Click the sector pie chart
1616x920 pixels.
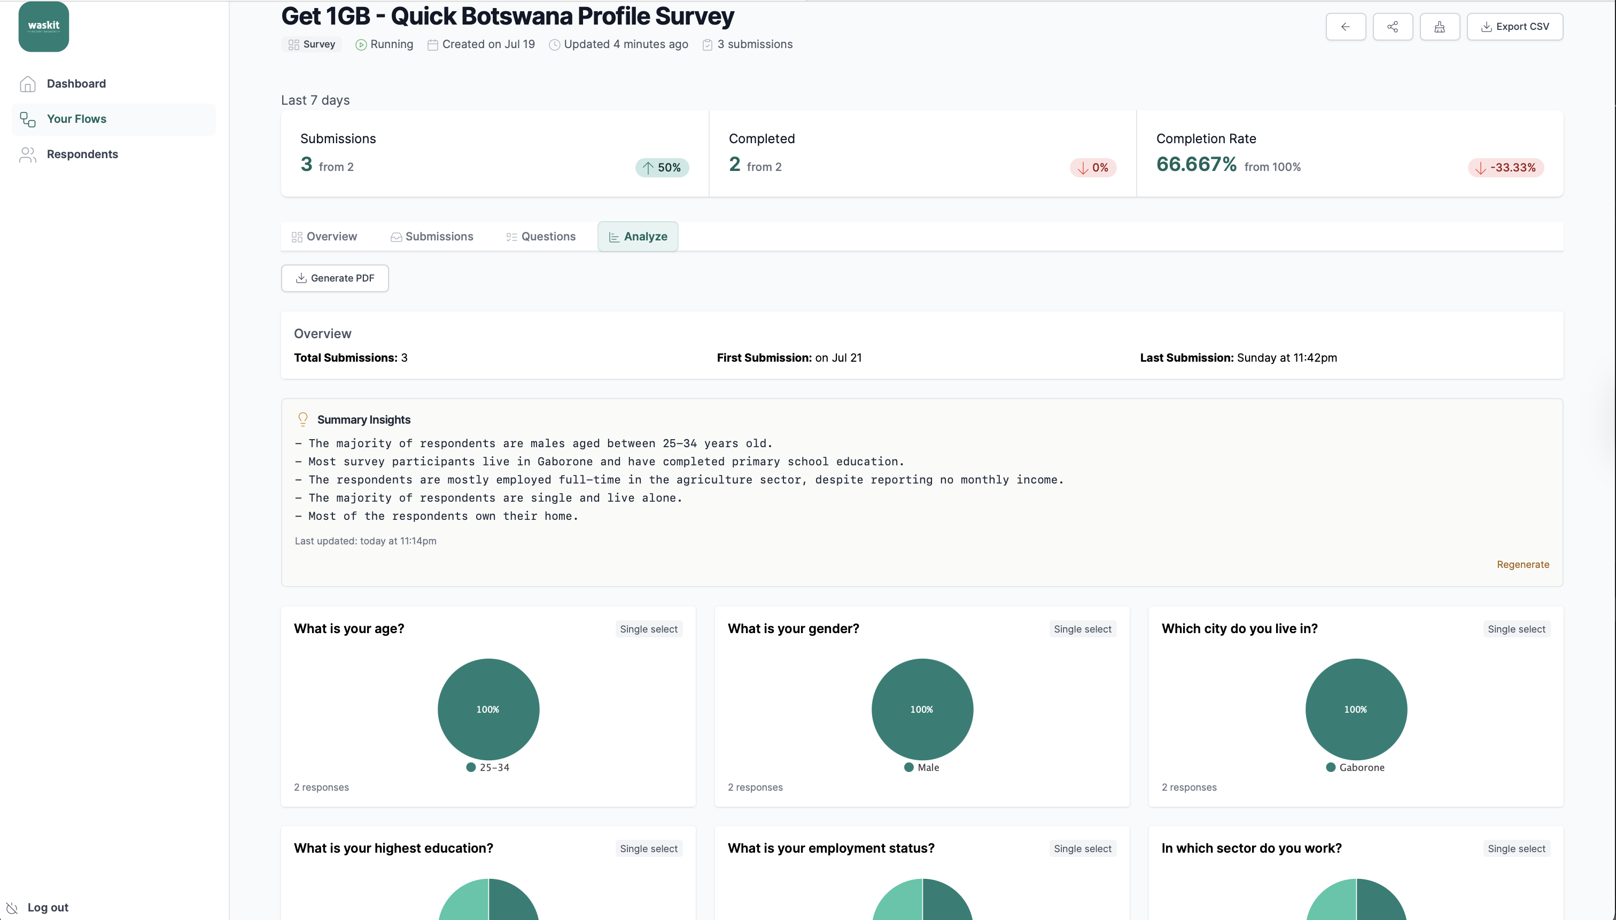[x=1356, y=900]
